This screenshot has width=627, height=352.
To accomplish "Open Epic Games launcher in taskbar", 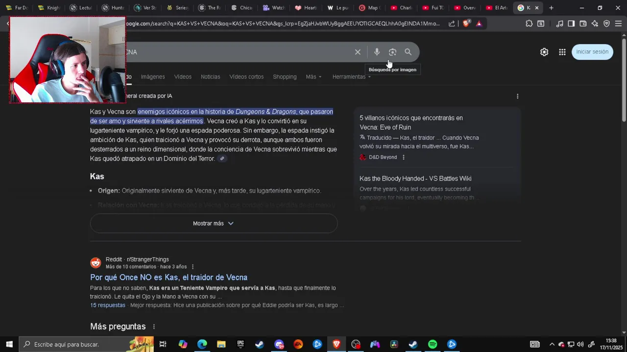I will (241, 344).
